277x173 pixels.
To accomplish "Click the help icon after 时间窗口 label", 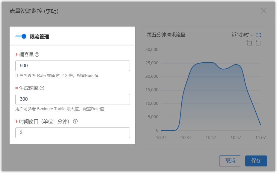I will coord(75,121).
